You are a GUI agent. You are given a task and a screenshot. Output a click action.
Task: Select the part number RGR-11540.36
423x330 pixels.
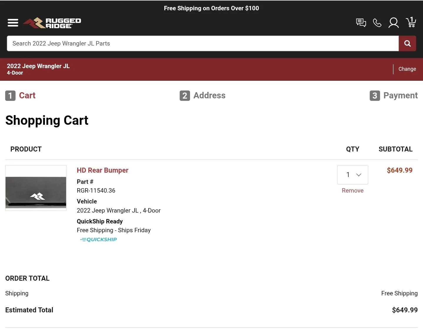pyautogui.click(x=96, y=191)
